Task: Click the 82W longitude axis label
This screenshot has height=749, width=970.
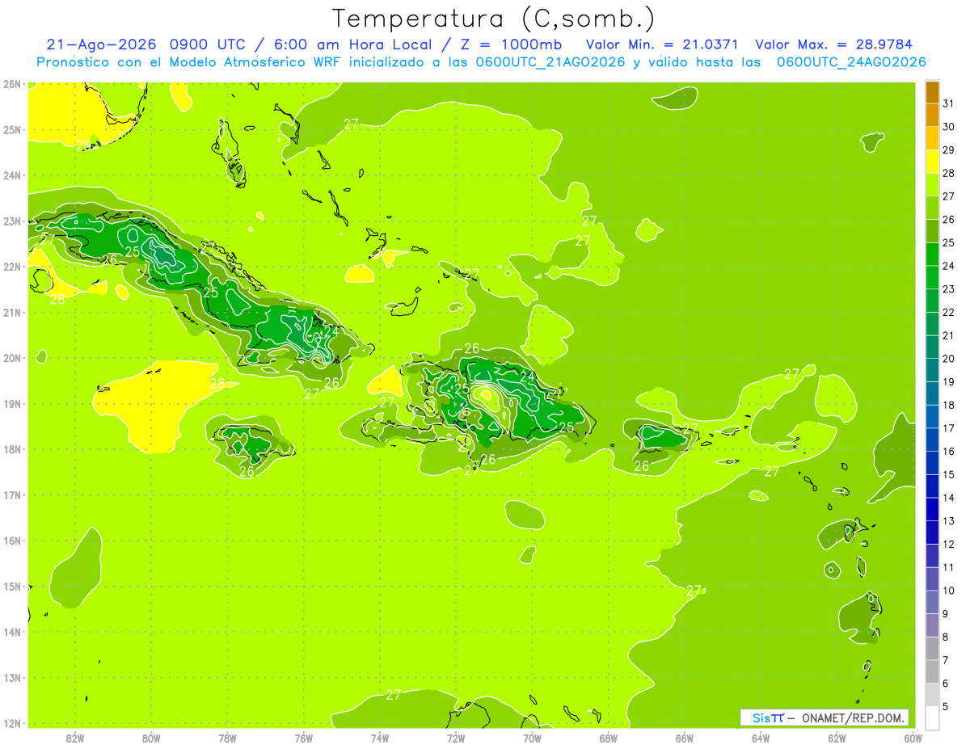Action: click(x=75, y=738)
